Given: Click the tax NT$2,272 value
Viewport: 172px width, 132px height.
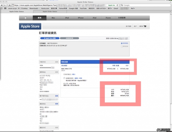Looking at the screenshot, I should point(125,92).
